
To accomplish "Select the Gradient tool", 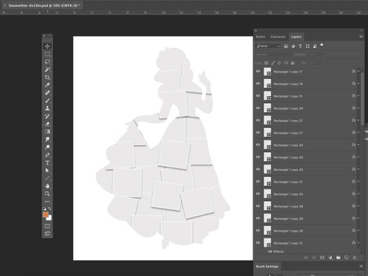I will pyautogui.click(x=47, y=132).
